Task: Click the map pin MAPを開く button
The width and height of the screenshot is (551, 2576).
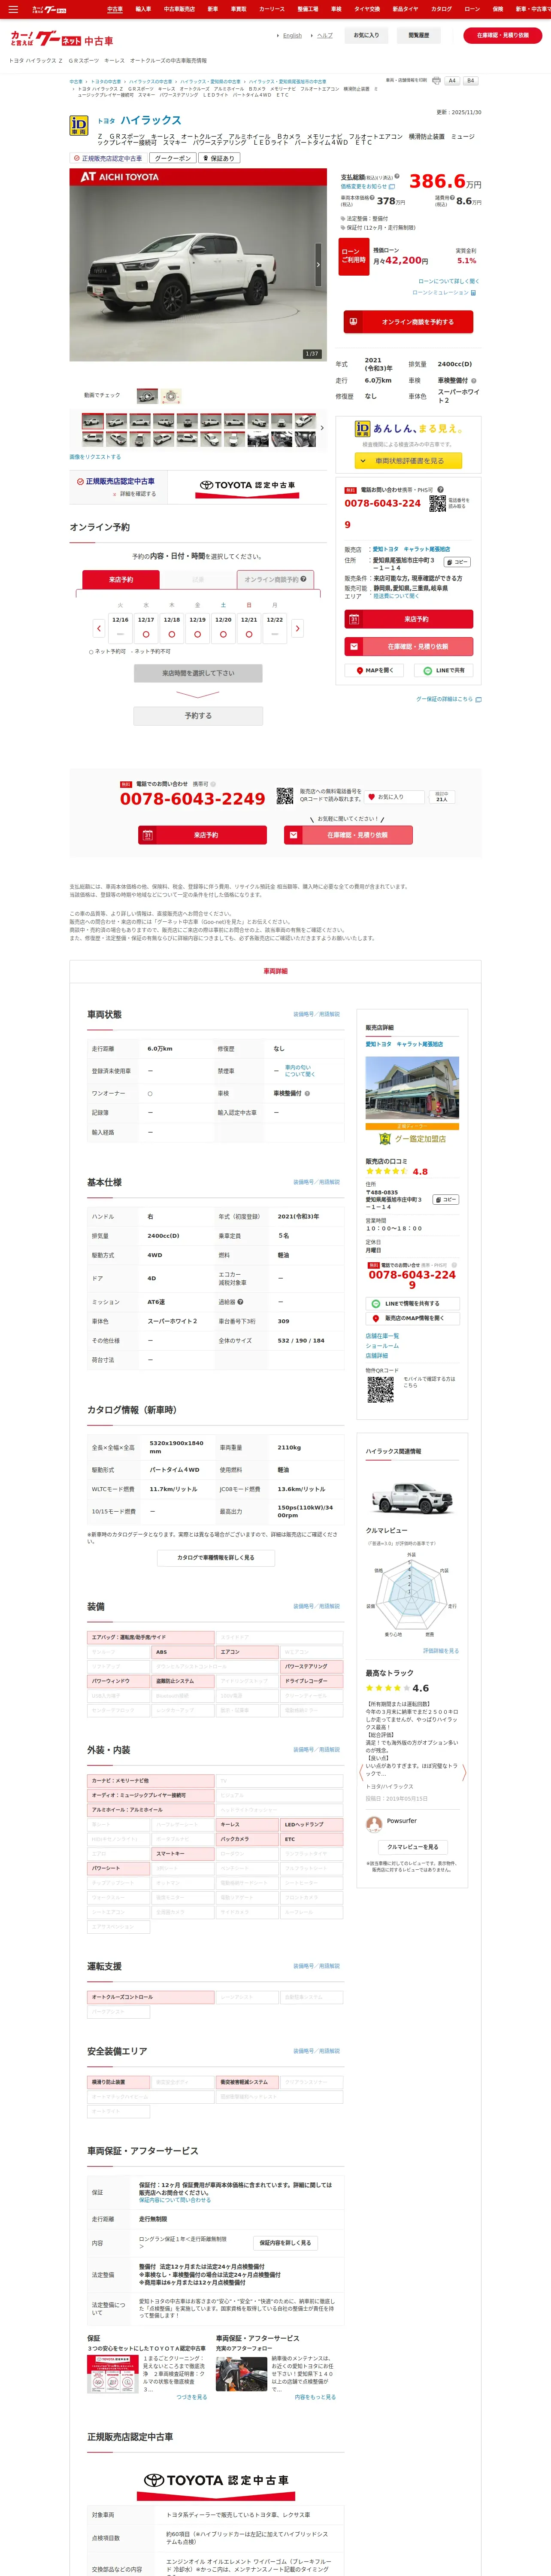Action: 375,670
